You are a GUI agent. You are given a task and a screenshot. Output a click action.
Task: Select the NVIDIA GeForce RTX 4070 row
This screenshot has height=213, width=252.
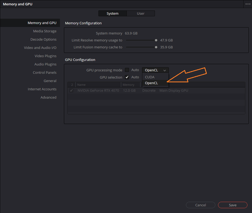pos(156,91)
